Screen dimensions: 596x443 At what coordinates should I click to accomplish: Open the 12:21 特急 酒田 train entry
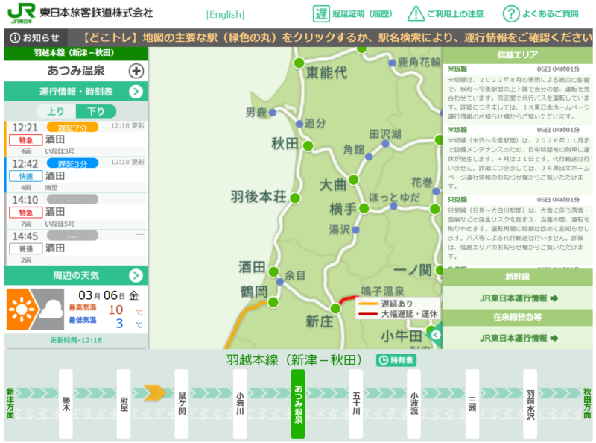[74, 139]
